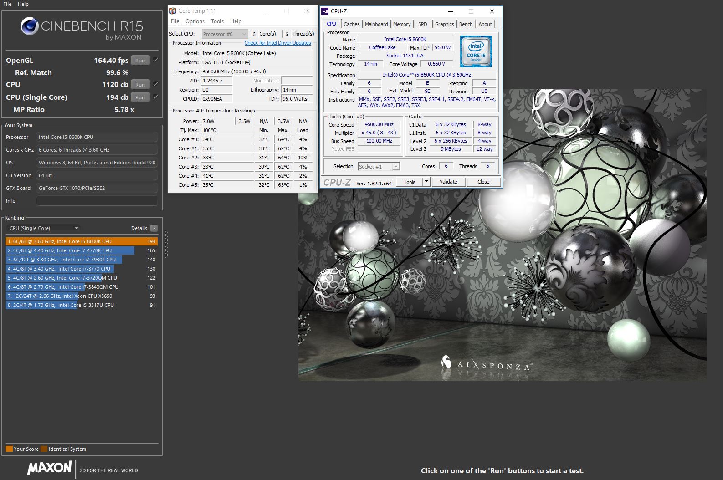Open the CPU (Single Core) ranking dropdown

[x=44, y=228]
